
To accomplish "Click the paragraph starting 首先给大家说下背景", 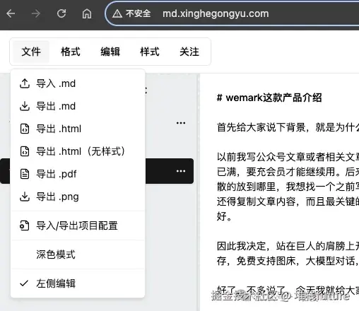I will coord(288,127).
